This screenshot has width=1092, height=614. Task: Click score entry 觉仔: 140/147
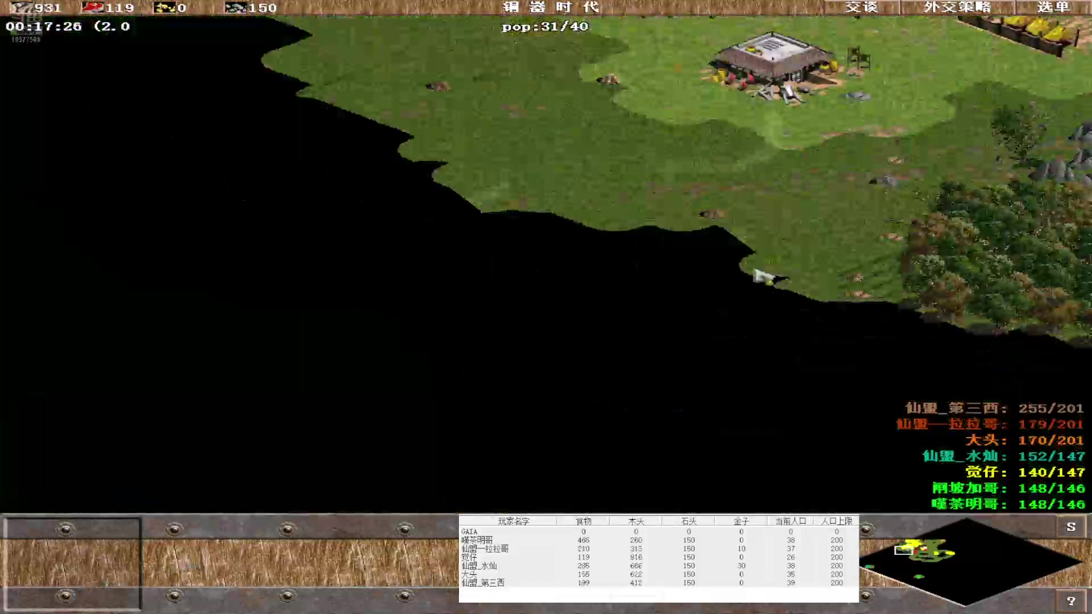point(1025,472)
